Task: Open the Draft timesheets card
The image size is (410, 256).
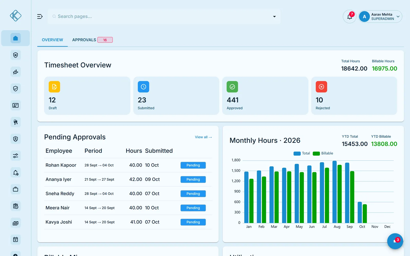Action: 87,96
